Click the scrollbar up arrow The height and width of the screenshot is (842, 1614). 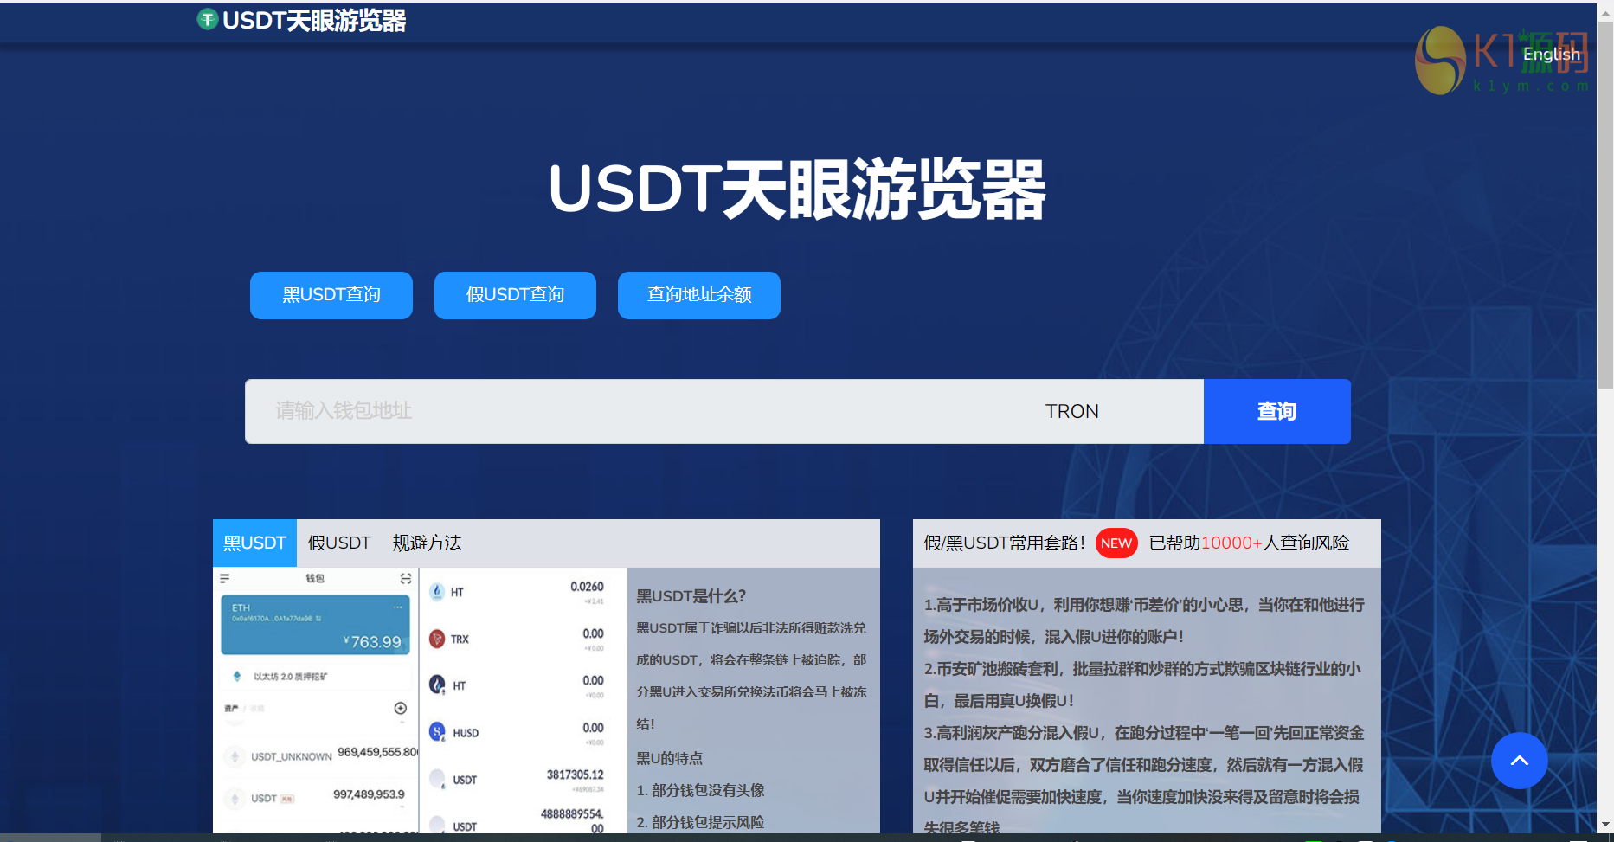click(x=1605, y=12)
